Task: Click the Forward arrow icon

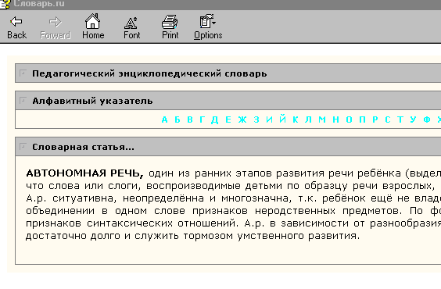Action: [55, 22]
